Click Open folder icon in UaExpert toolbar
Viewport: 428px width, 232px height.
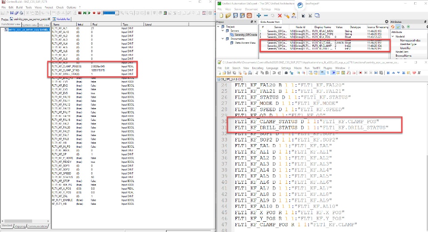point(228,16)
